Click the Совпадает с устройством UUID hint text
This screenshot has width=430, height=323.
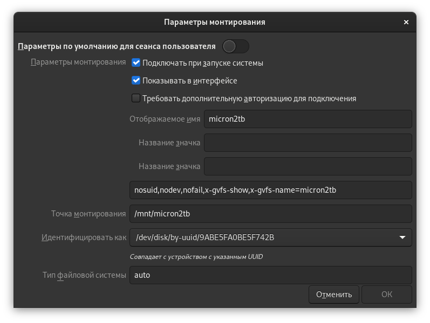pyautogui.click(x=196, y=257)
